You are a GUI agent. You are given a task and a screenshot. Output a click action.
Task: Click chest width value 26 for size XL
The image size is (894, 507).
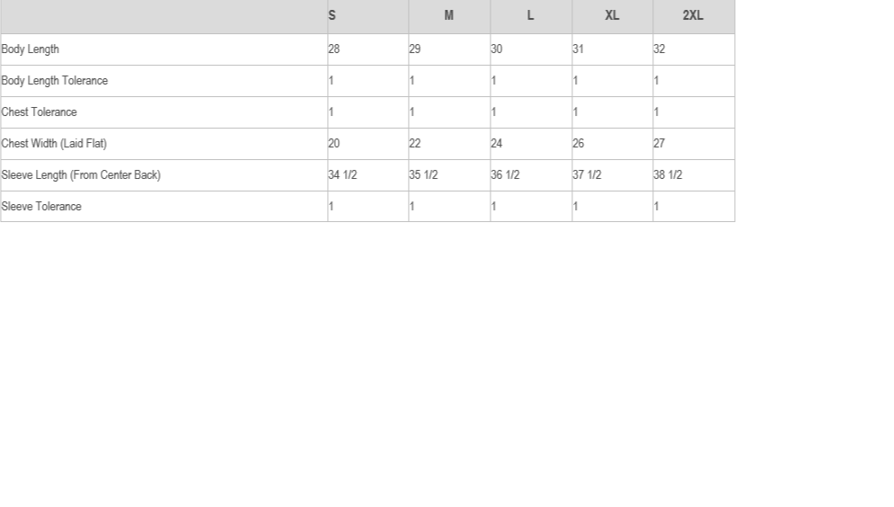(578, 144)
